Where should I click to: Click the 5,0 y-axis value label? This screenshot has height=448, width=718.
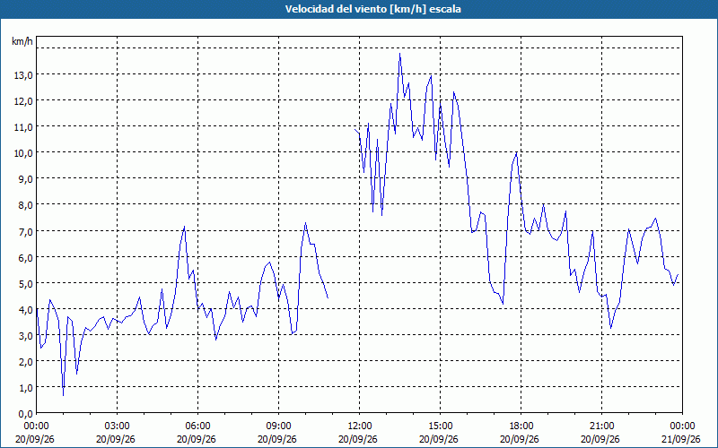tap(24, 283)
